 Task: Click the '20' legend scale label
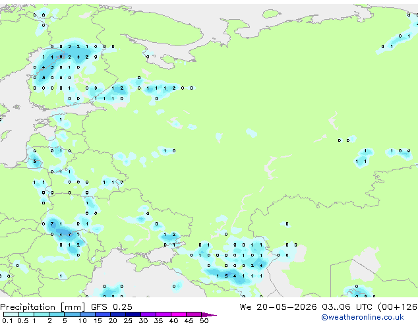pos(113,320)
